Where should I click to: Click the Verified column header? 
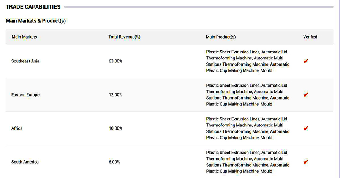[310, 37]
